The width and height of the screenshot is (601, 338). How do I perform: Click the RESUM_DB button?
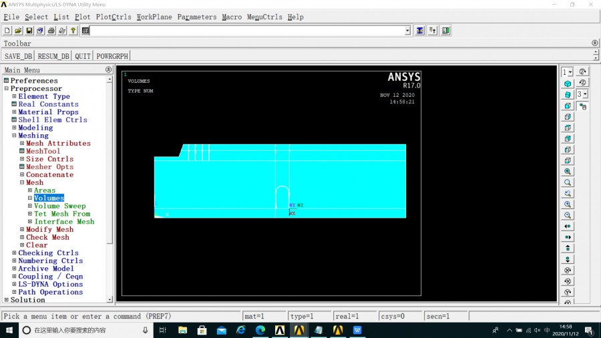click(x=53, y=56)
